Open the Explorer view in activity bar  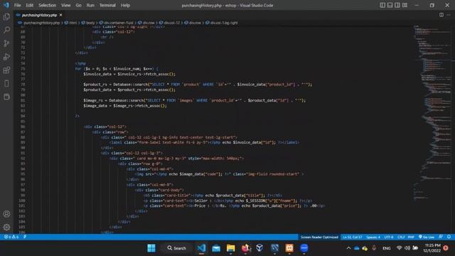point(6,16)
